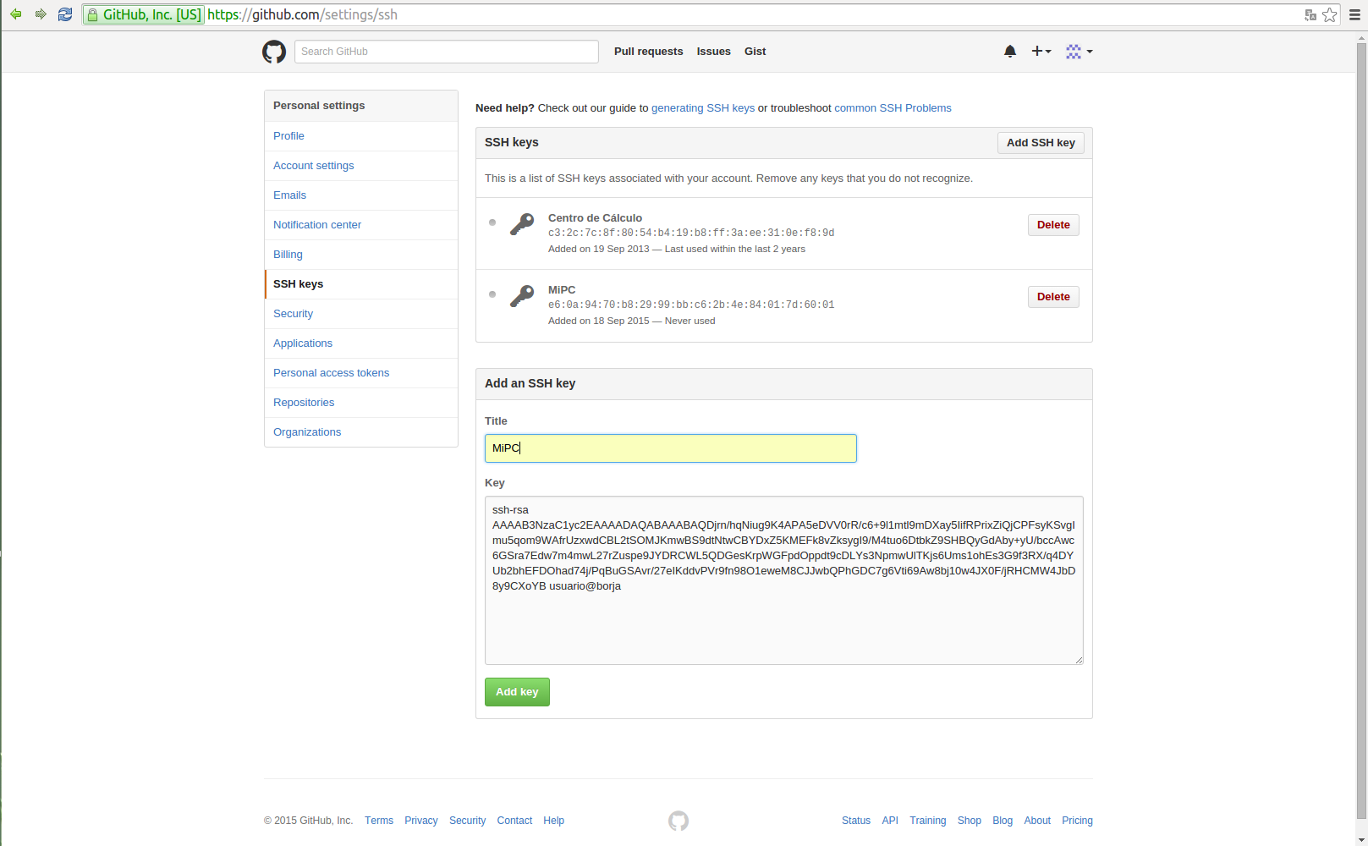The height and width of the screenshot is (846, 1368).
Task: Click the GitHub Octocat logo in header
Action: tap(274, 52)
